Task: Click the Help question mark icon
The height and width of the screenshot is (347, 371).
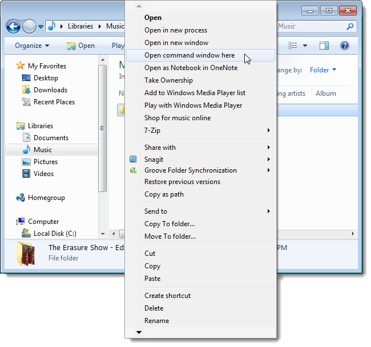Action: 345,46
